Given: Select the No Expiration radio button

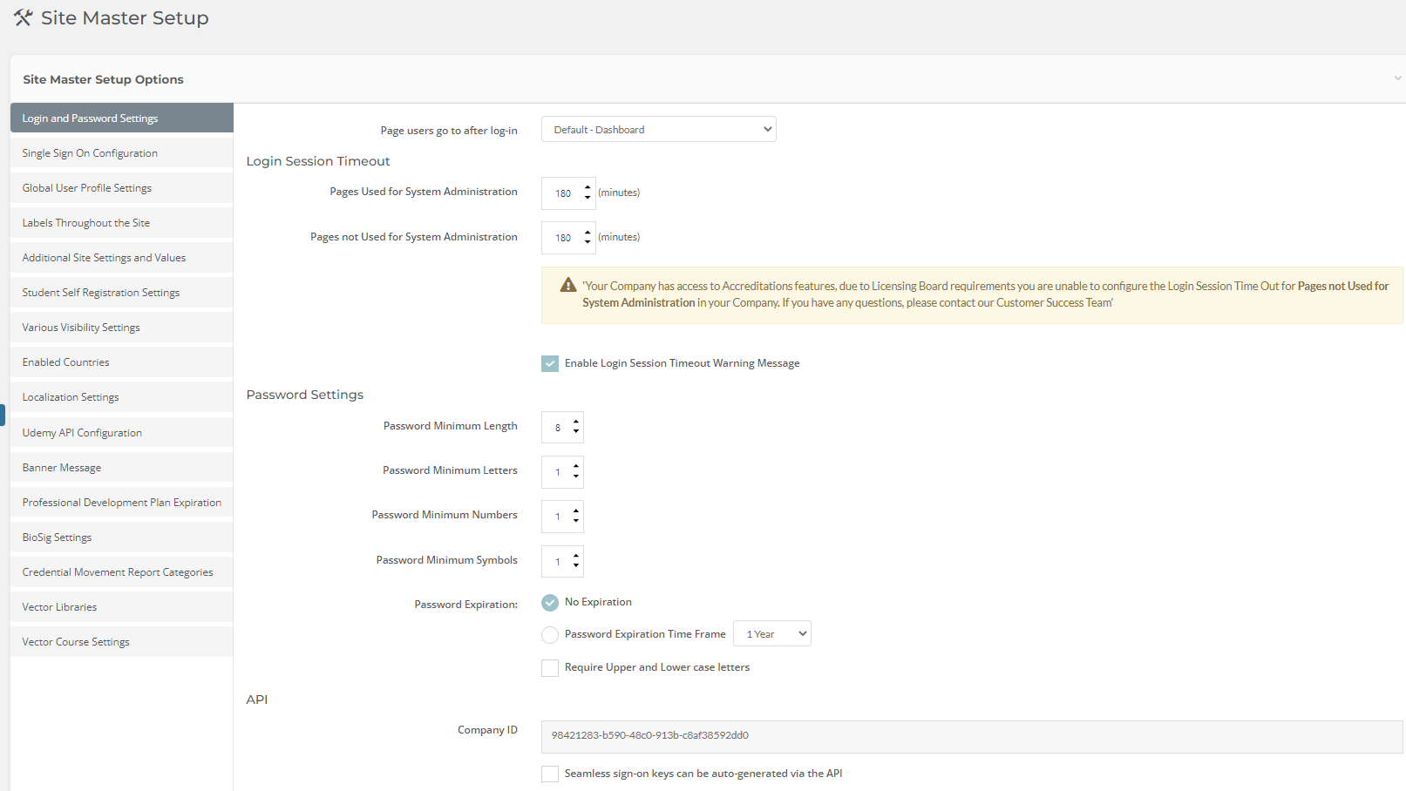Looking at the screenshot, I should coord(550,602).
